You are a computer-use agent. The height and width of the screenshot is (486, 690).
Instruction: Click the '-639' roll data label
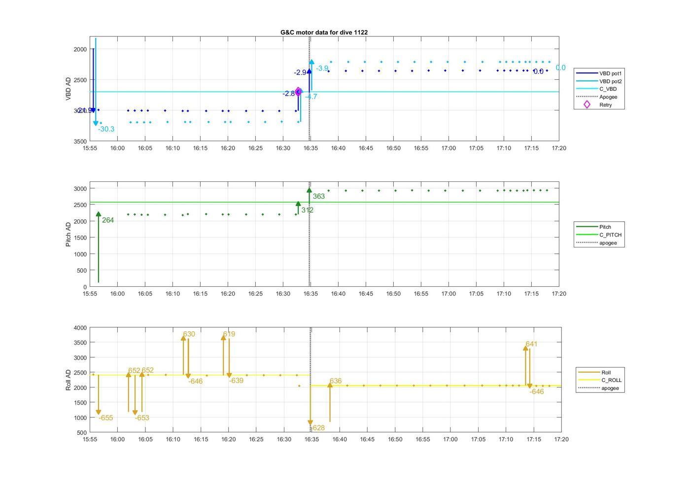tap(236, 381)
